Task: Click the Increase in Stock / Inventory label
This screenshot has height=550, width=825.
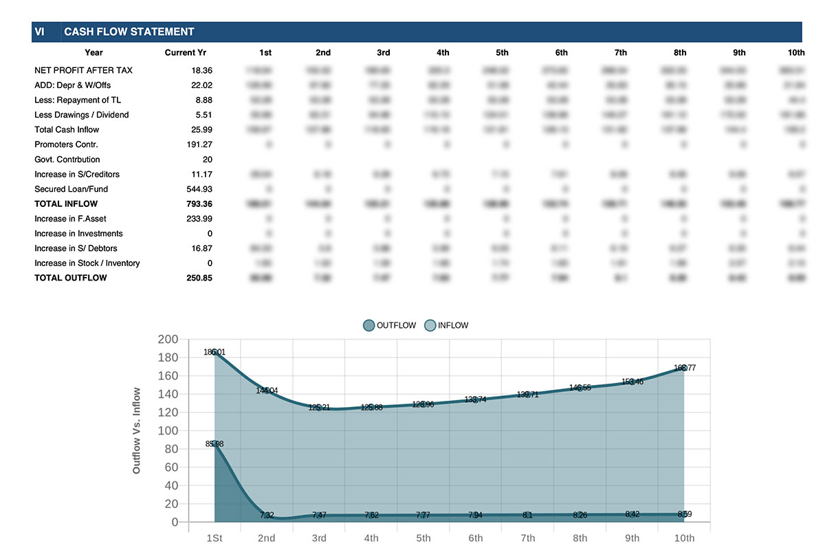Action: 87,263
